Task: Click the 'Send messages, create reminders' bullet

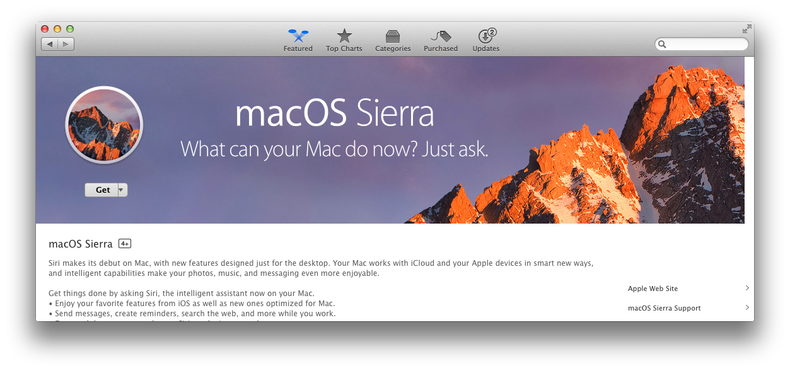Action: point(192,313)
